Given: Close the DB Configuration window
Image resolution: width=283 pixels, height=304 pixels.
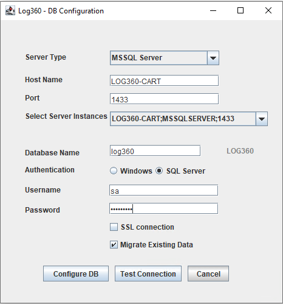Looking at the screenshot, I should [268, 10].
